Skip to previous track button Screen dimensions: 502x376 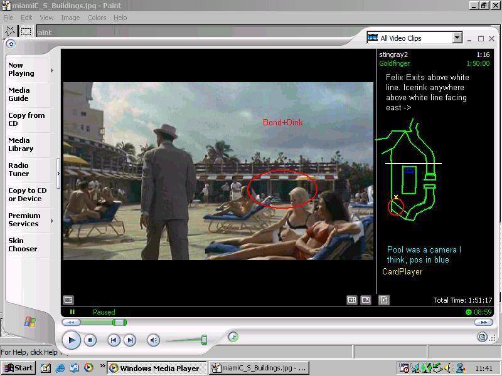coord(114,340)
